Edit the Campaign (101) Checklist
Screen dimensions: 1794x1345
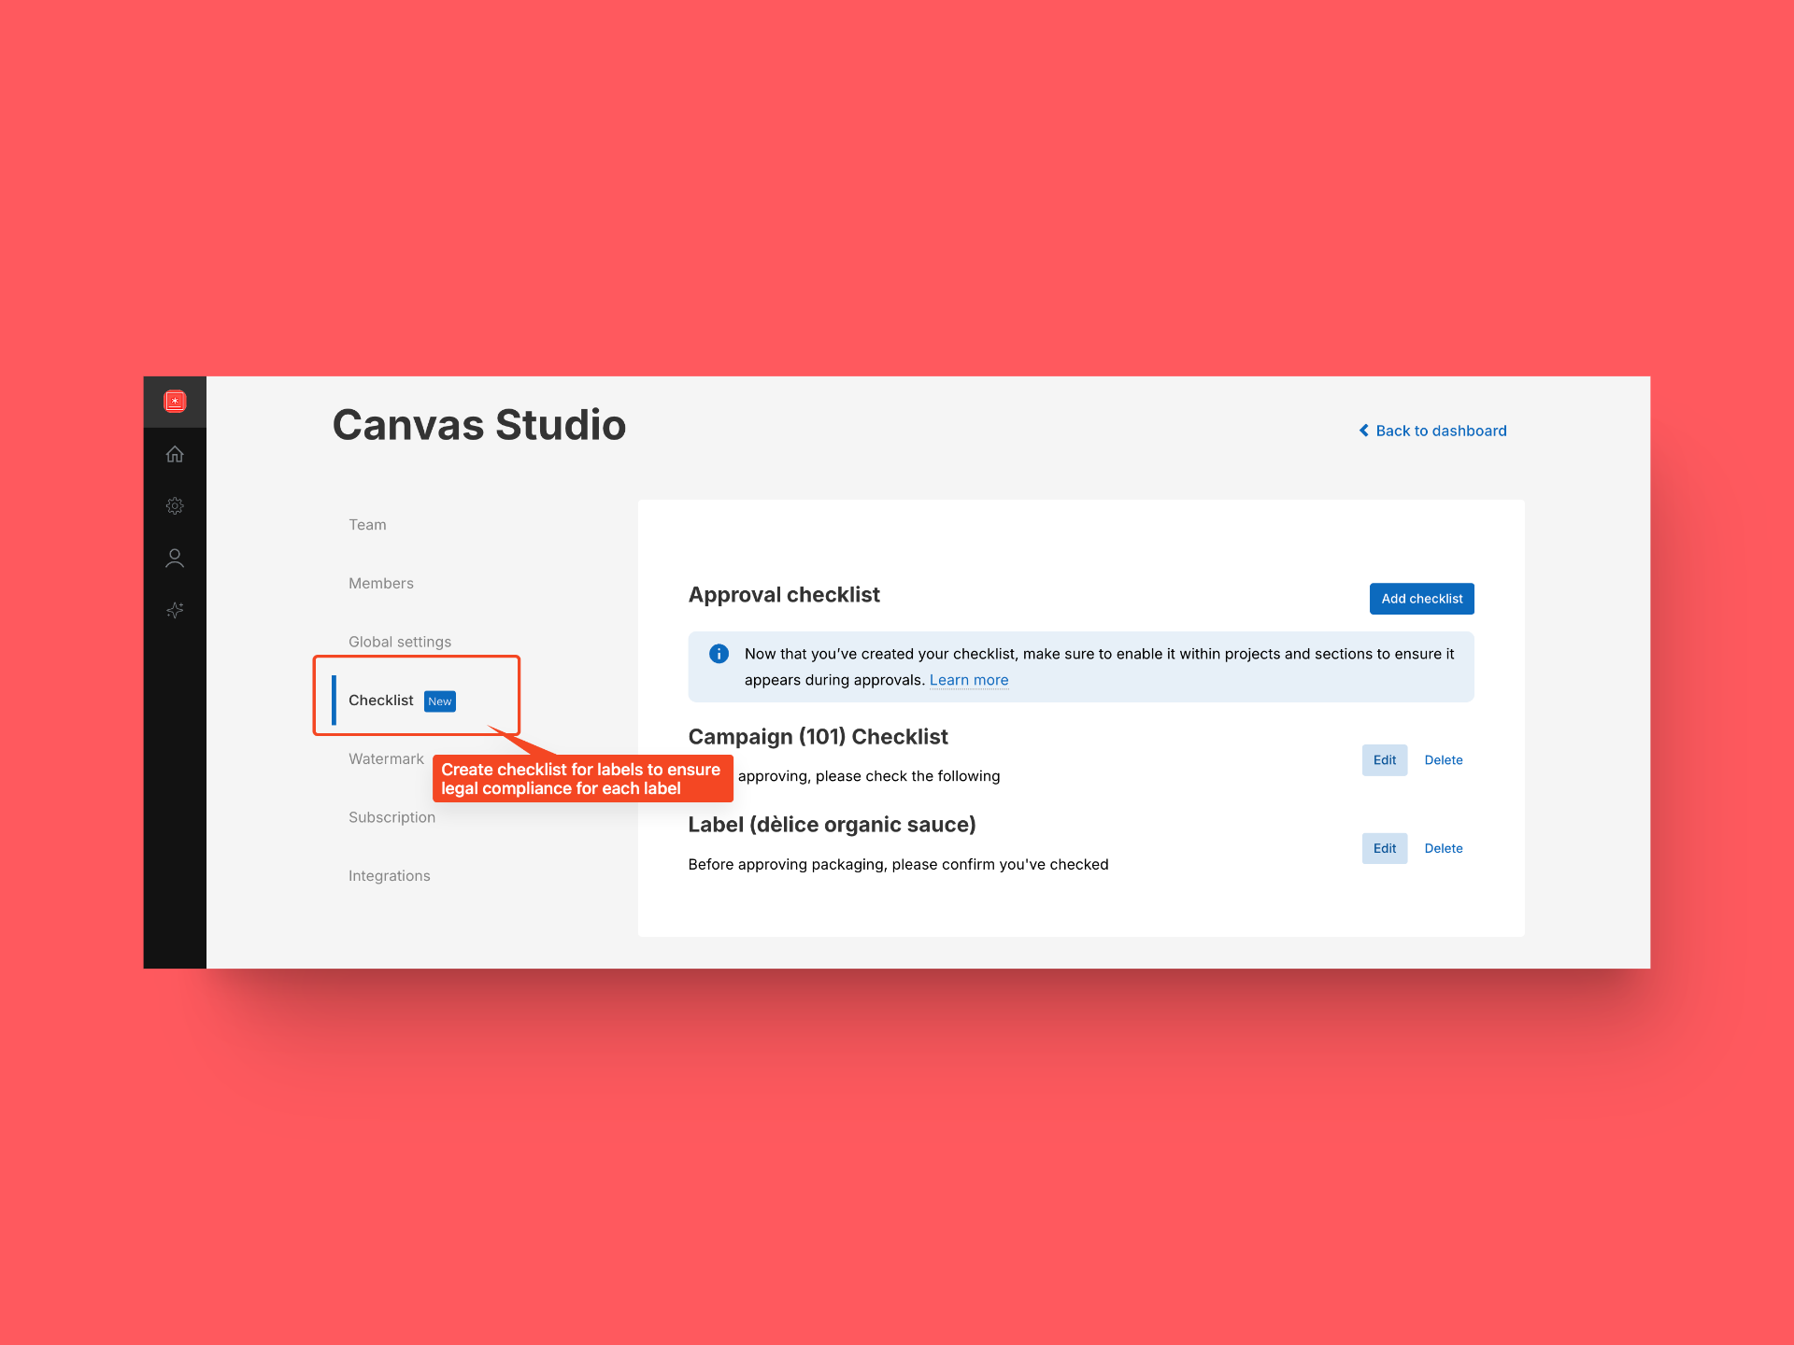pos(1384,759)
